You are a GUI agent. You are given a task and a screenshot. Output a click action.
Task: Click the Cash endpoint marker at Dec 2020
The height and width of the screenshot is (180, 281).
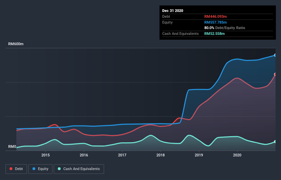275,142
